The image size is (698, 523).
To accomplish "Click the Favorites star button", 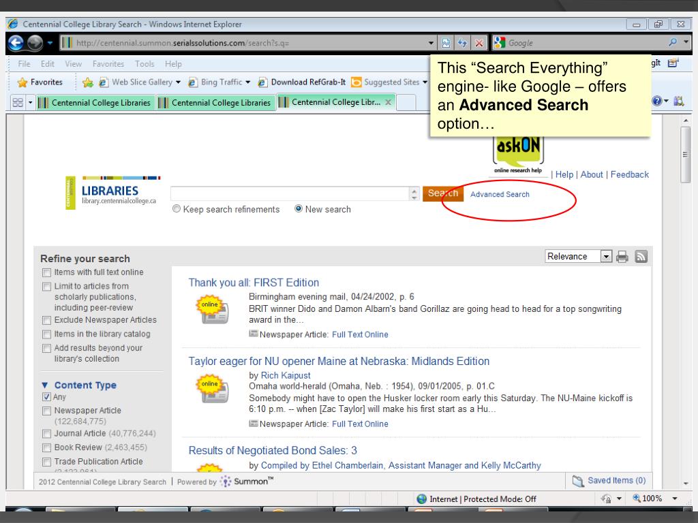I will (x=40, y=82).
